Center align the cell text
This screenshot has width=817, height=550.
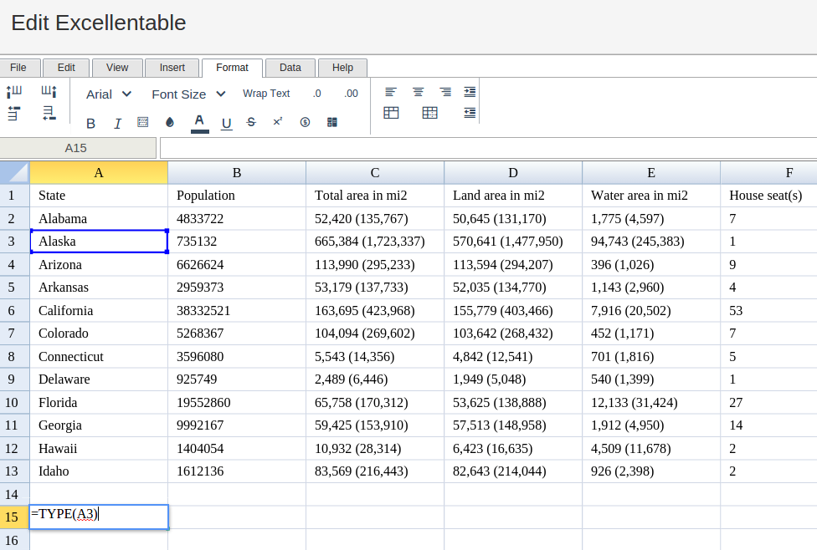coord(419,92)
